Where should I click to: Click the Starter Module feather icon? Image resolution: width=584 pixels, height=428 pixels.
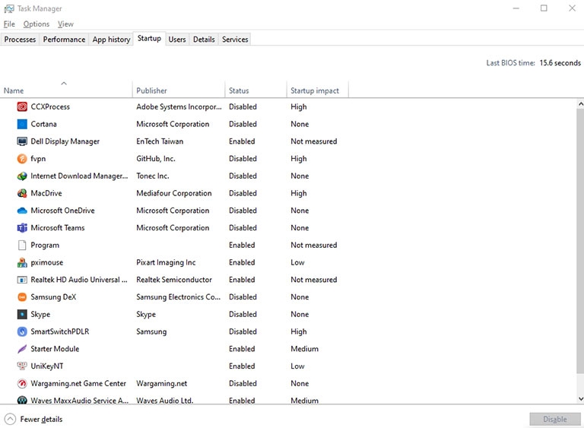point(22,349)
